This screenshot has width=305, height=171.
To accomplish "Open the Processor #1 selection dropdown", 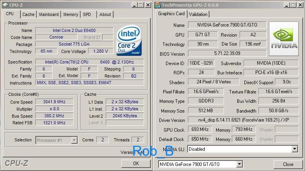I will pyautogui.click(x=74, y=140).
